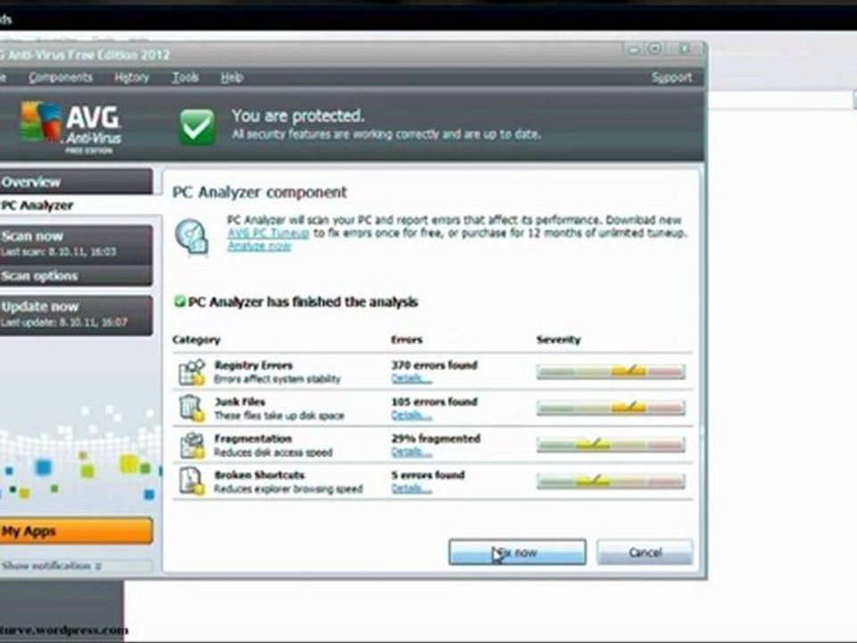Open Details link for Broken Shortcuts
The image size is (857, 643).
coord(411,489)
